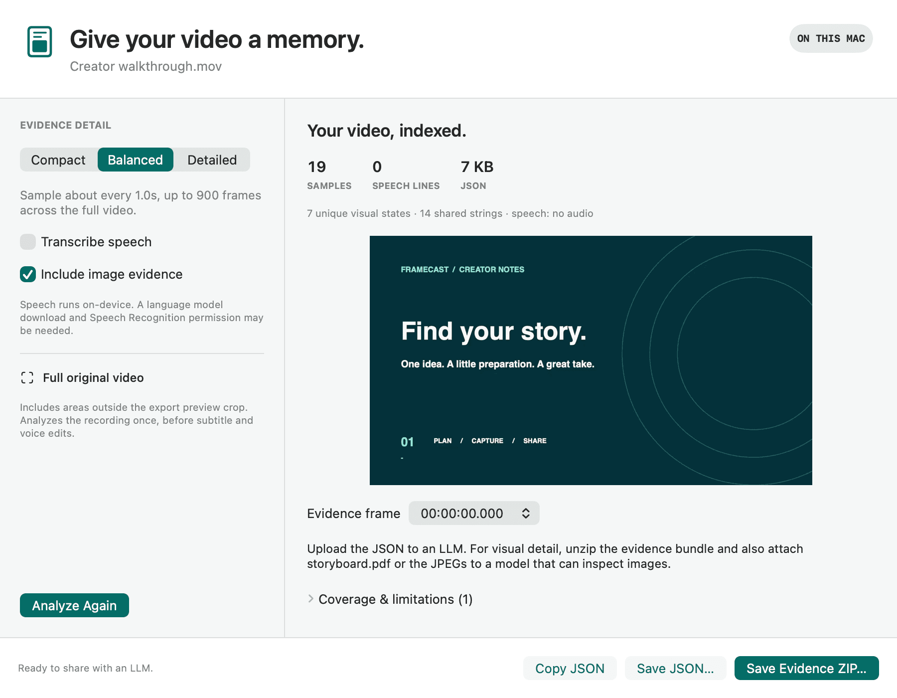Enable the Transcribe speech checkbox
This screenshot has width=897, height=698.
28,242
